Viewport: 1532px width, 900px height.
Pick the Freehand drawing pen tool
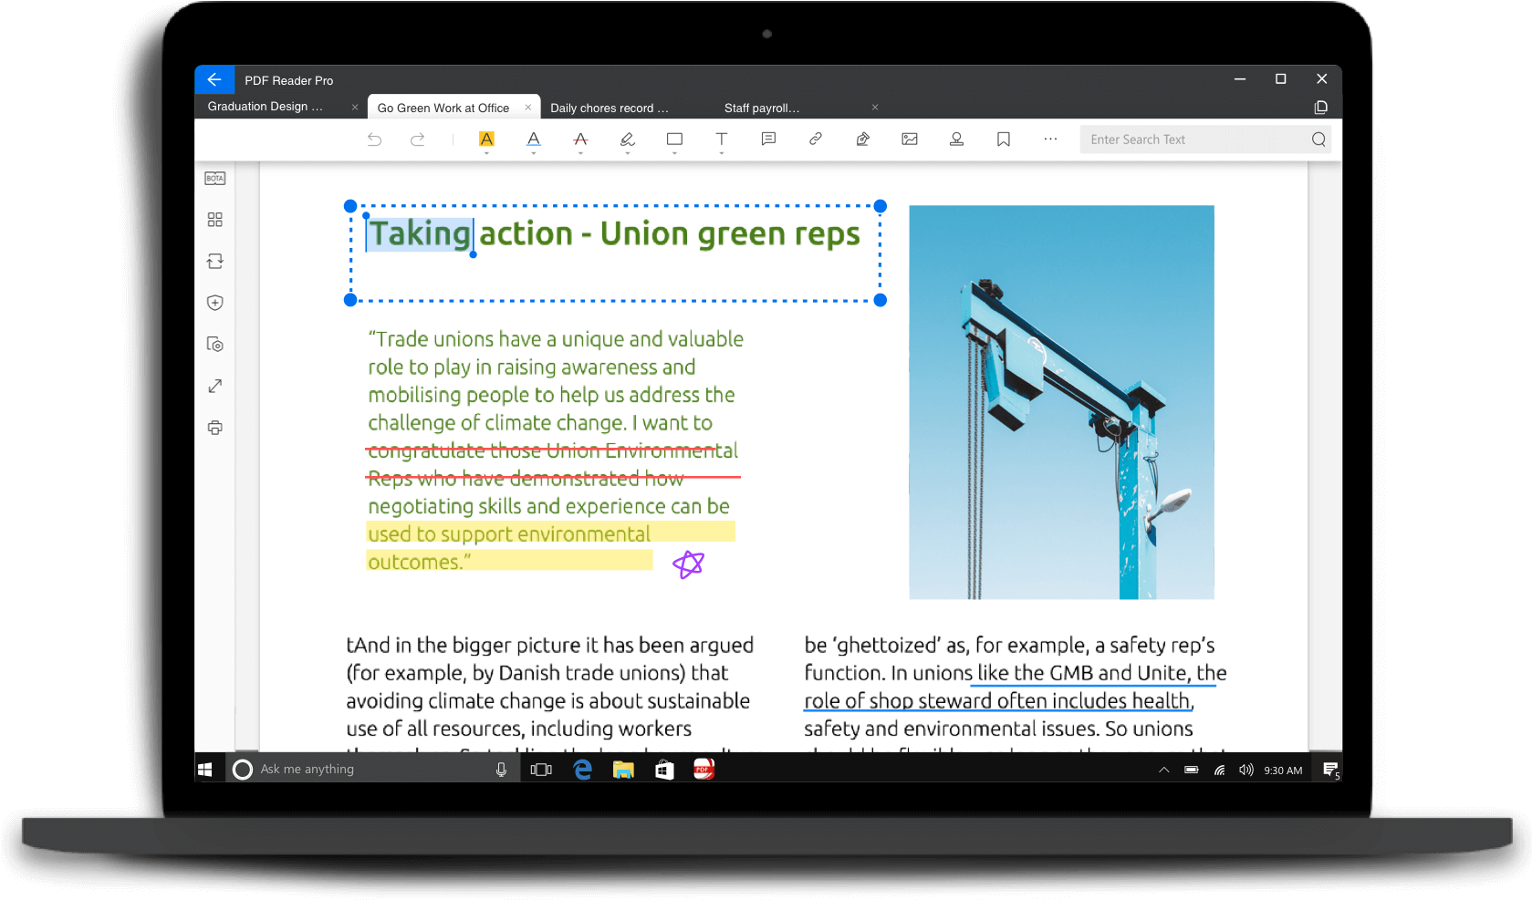click(628, 140)
